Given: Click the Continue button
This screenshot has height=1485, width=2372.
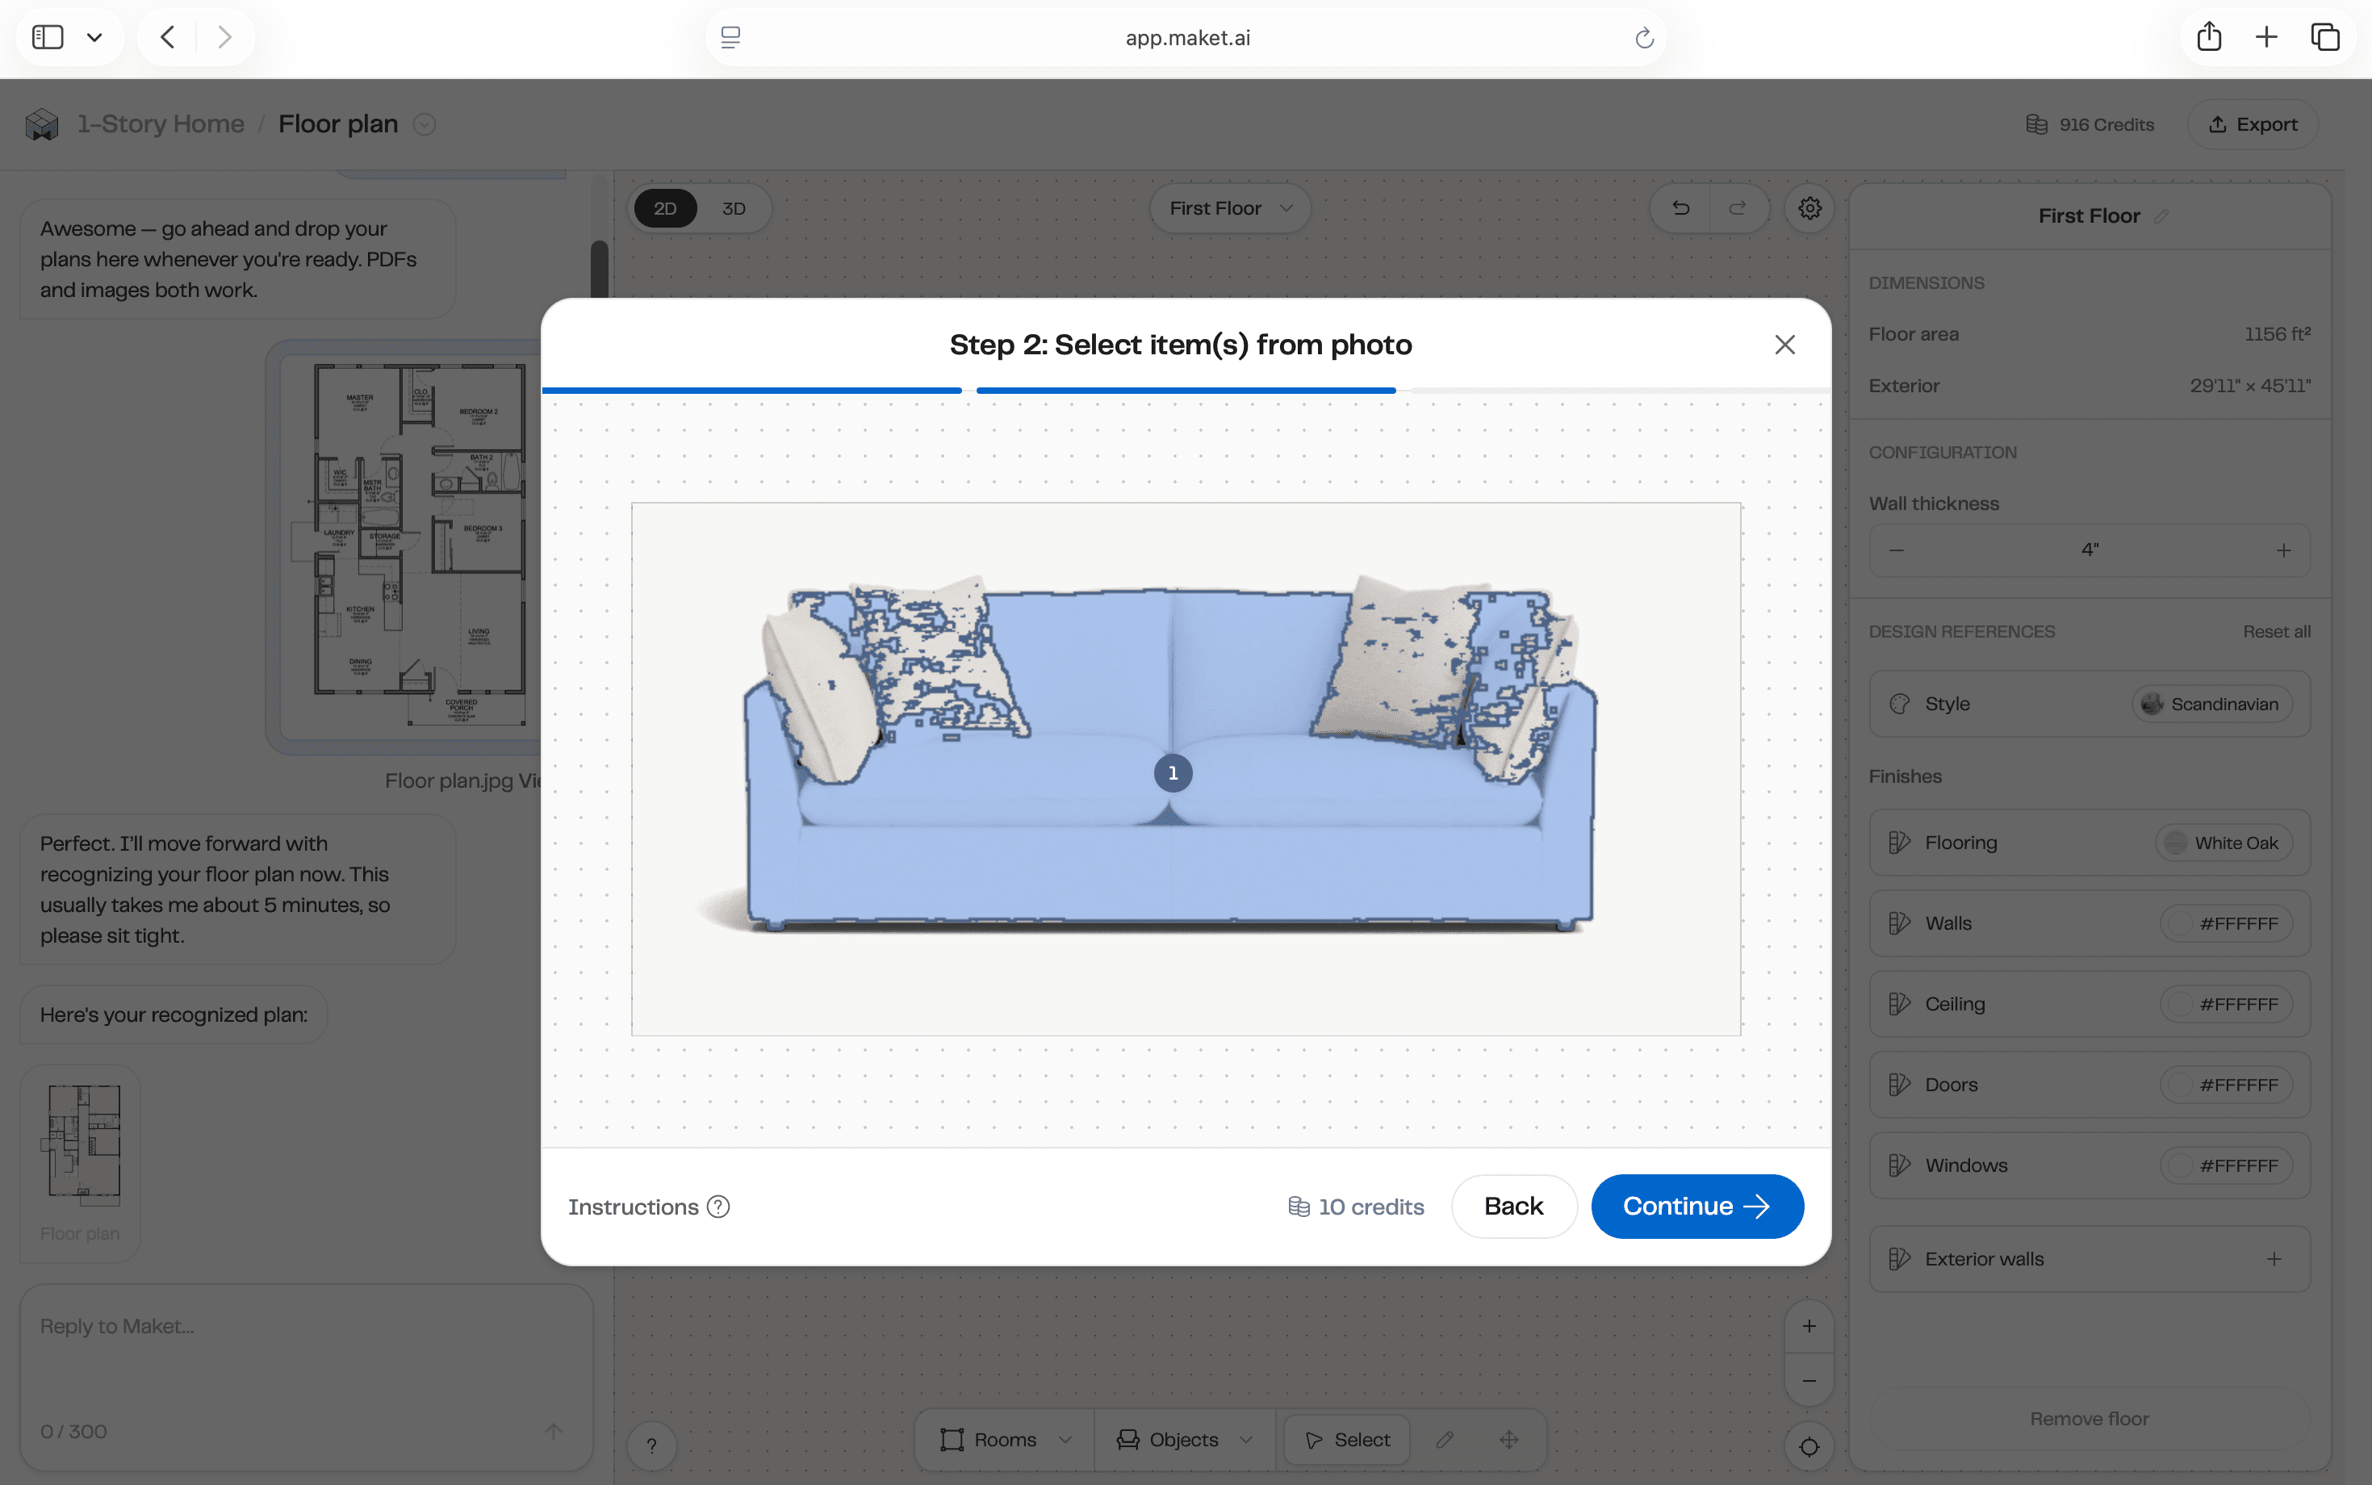Looking at the screenshot, I should [x=1696, y=1206].
